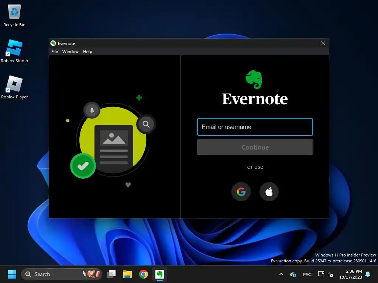Click the taskbar Search box

click(x=62, y=274)
